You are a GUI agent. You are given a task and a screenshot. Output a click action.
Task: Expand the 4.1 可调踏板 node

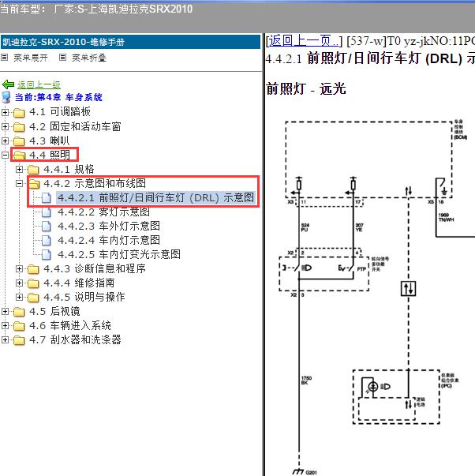click(5, 112)
